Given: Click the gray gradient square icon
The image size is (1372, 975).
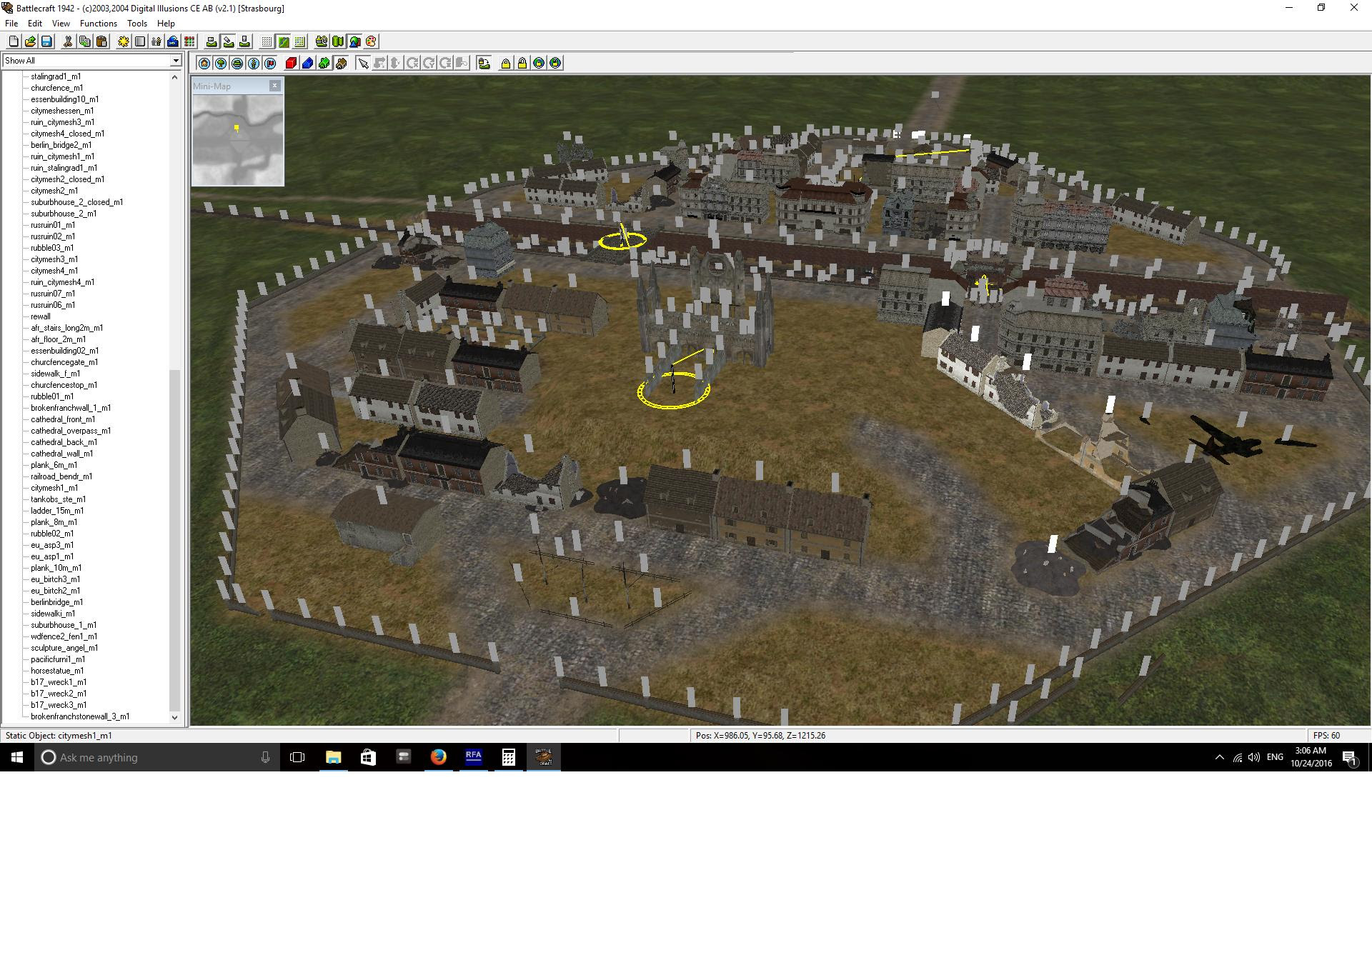Looking at the screenshot, I should [x=140, y=41].
